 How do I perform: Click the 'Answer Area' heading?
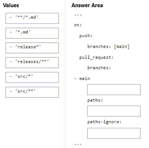click(x=87, y=5)
